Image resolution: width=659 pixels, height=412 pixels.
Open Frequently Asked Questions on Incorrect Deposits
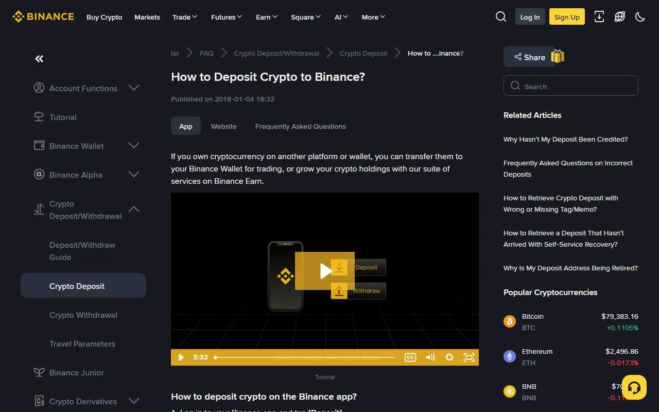click(x=568, y=168)
